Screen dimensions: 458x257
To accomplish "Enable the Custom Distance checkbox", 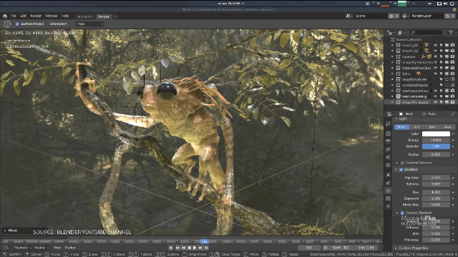I will tap(402, 163).
